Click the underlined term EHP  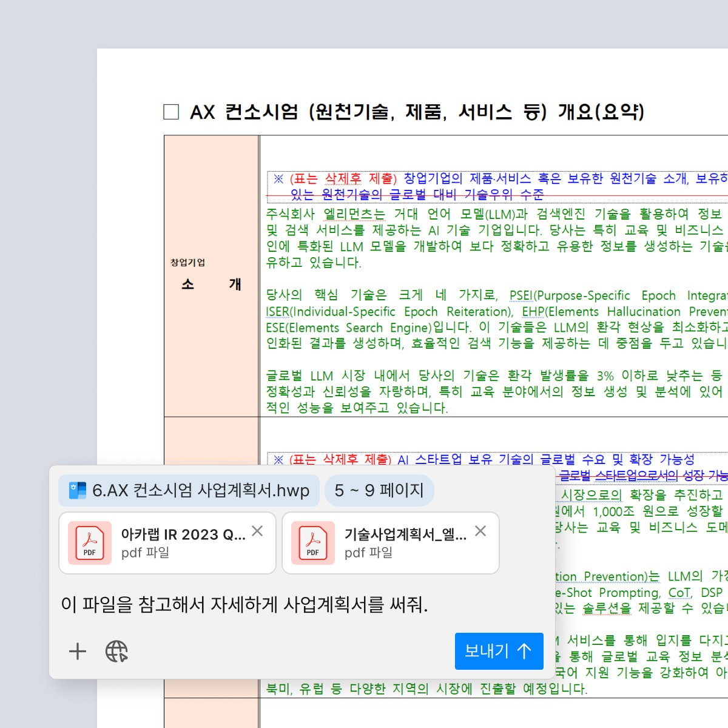click(533, 312)
